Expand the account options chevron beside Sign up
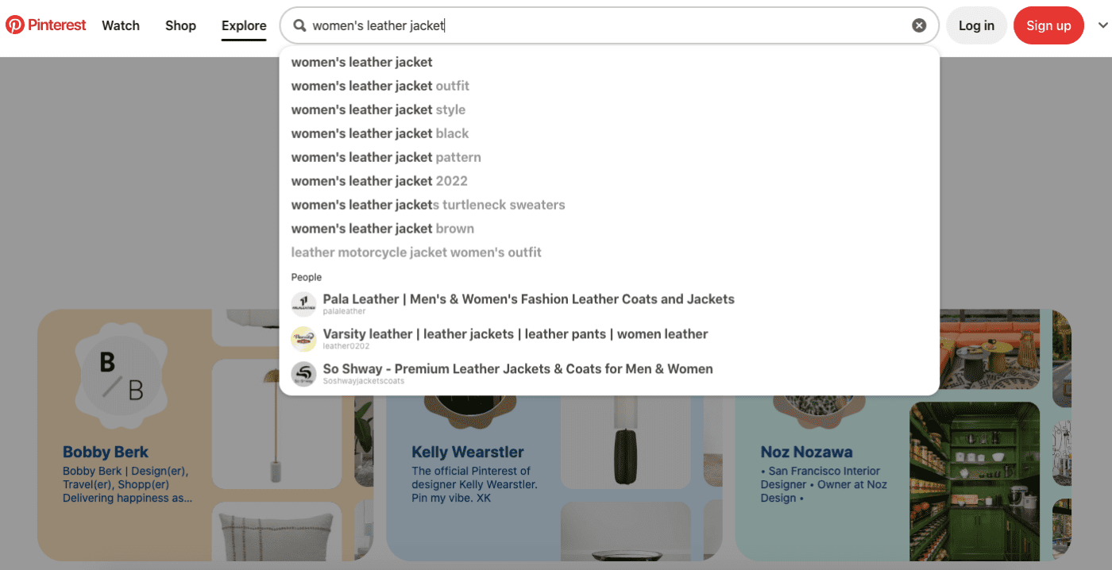1112x570 pixels. (x=1102, y=25)
